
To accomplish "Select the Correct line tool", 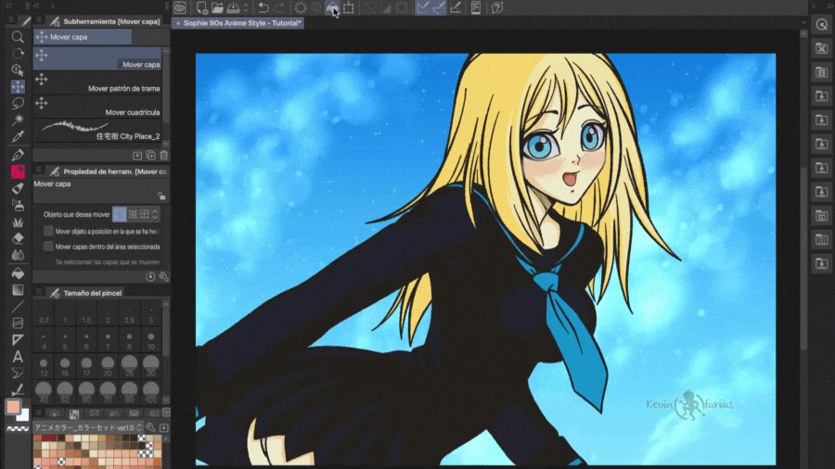I will [x=18, y=389].
